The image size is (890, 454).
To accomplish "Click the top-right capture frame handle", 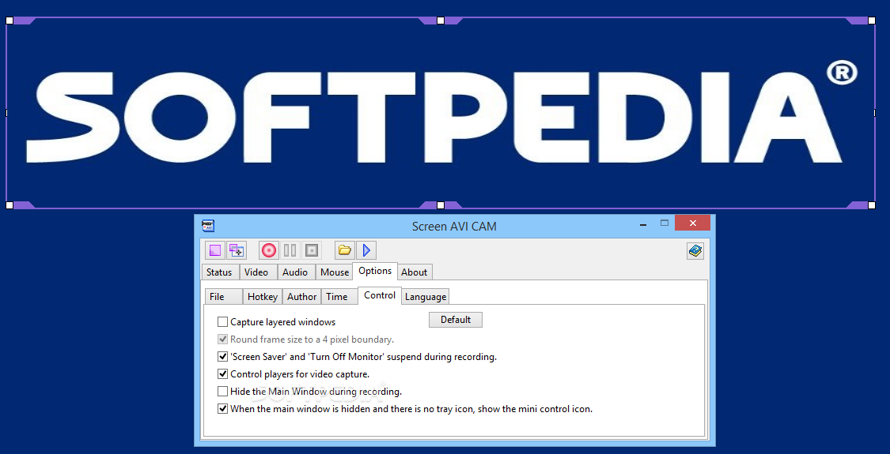I will (x=872, y=21).
